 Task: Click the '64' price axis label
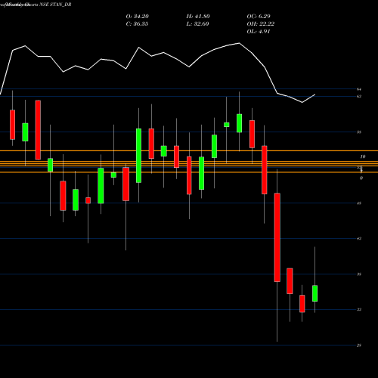pyautogui.click(x=359, y=89)
